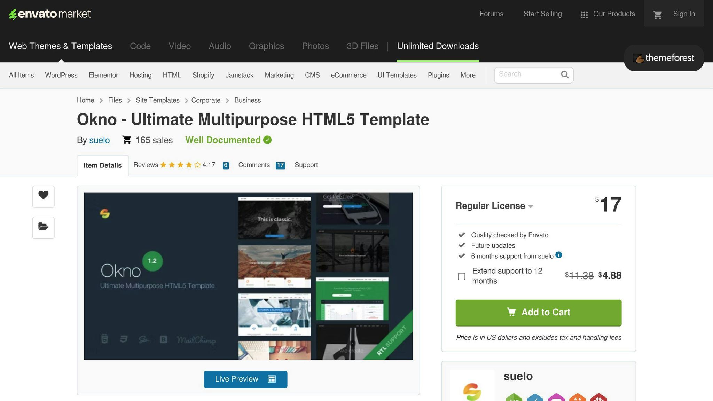Click the search magnifier icon
Viewport: 713px width, 401px height.
pyautogui.click(x=565, y=74)
